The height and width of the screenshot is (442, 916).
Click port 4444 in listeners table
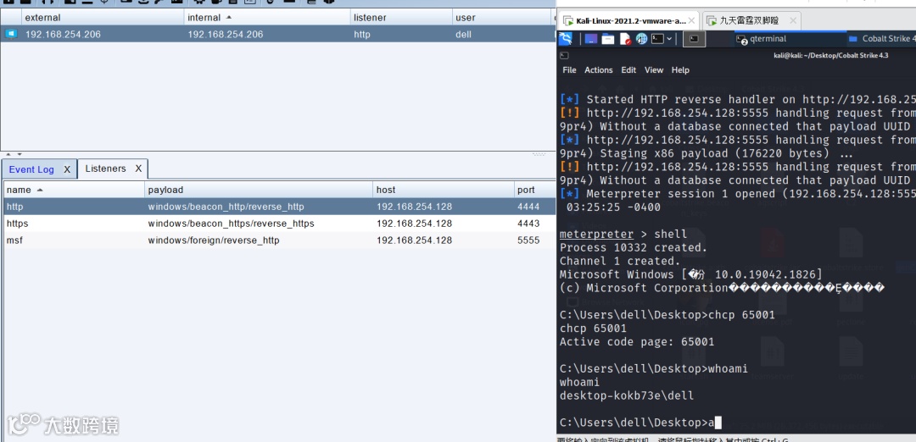528,207
